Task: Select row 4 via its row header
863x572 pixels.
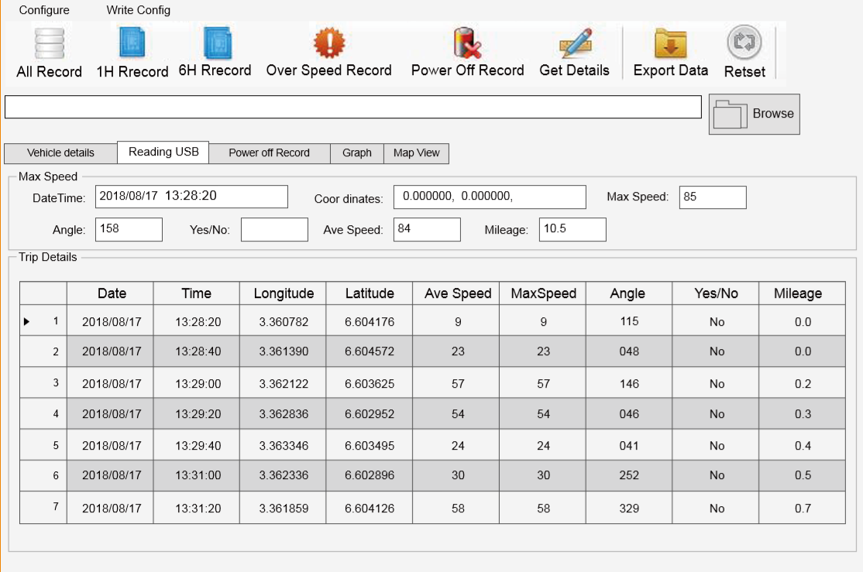Action: (x=43, y=413)
